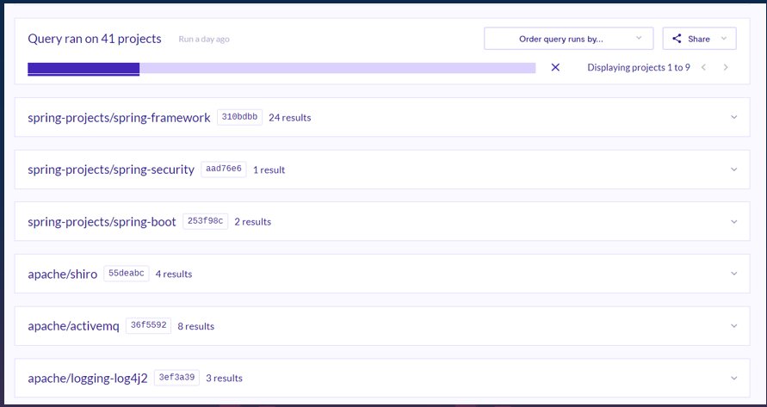Click '8 results' text
The image size is (767, 407).
[195, 326]
